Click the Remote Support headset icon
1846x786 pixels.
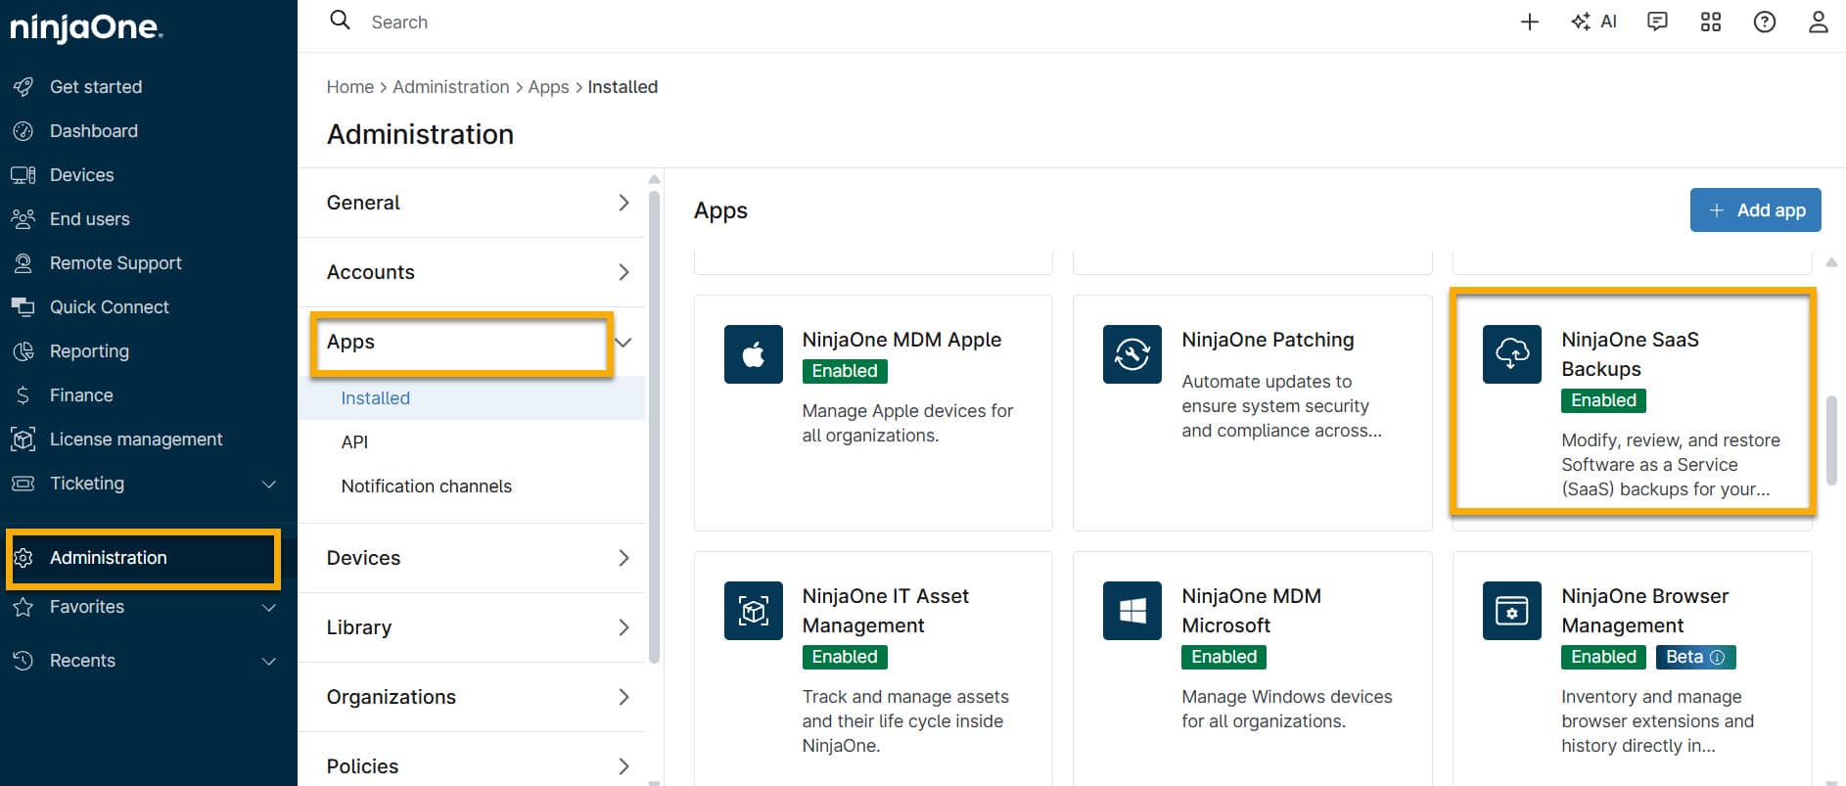23,263
